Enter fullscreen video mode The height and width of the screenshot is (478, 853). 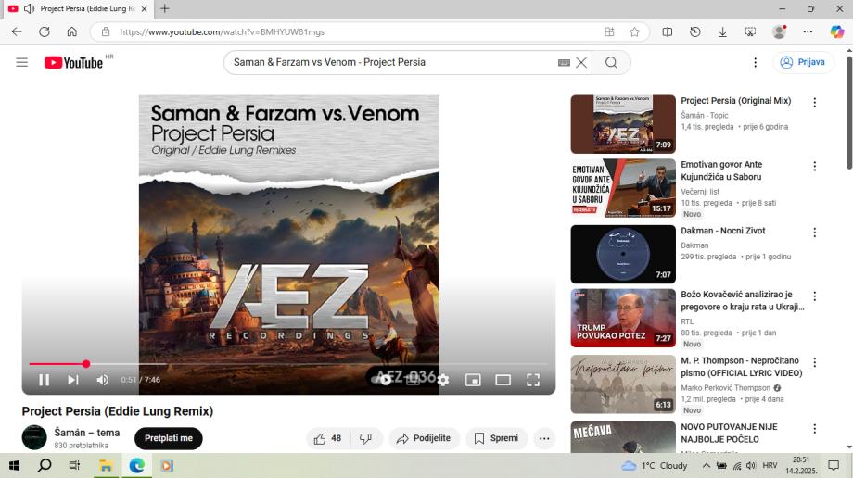(533, 380)
